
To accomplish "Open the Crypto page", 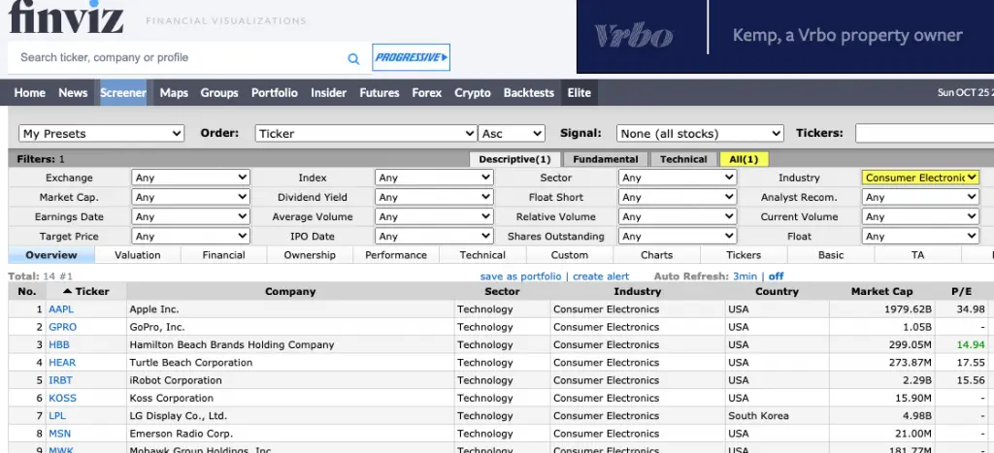I will (x=473, y=92).
